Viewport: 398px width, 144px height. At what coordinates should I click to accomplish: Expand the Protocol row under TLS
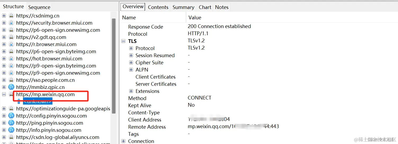[131, 48]
